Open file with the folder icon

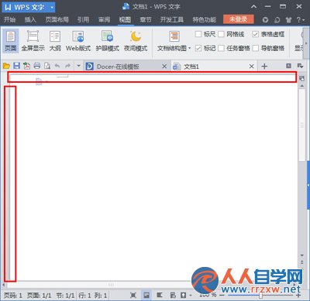click(x=6, y=67)
